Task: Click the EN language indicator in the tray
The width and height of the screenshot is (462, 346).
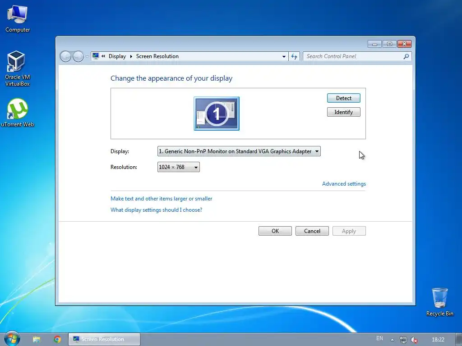Action: click(x=379, y=338)
